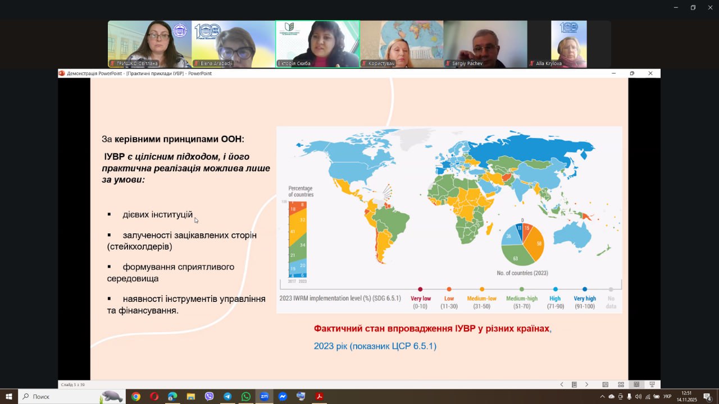The height and width of the screenshot is (404, 719).
Task: Go to the previous slide arrow in status bar
Action: coord(562,384)
